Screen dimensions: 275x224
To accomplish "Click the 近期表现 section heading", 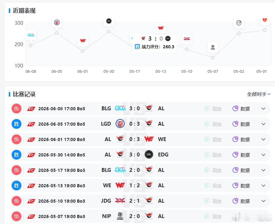I will [24, 10].
